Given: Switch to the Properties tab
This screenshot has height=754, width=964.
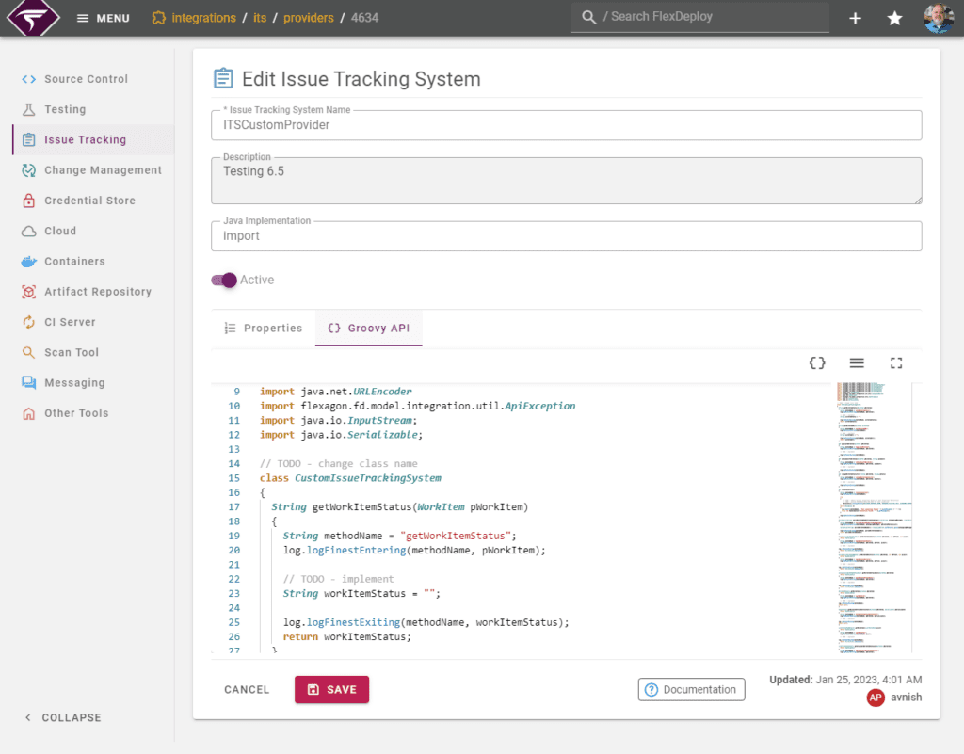Looking at the screenshot, I should (264, 328).
